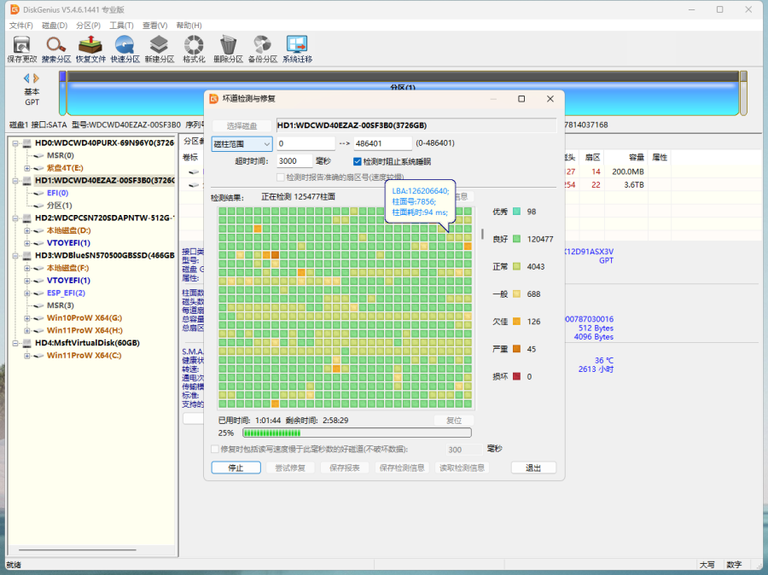Image resolution: width=768 pixels, height=575 pixels.
Task: Click the 复位 (Reset) button
Action: (454, 421)
